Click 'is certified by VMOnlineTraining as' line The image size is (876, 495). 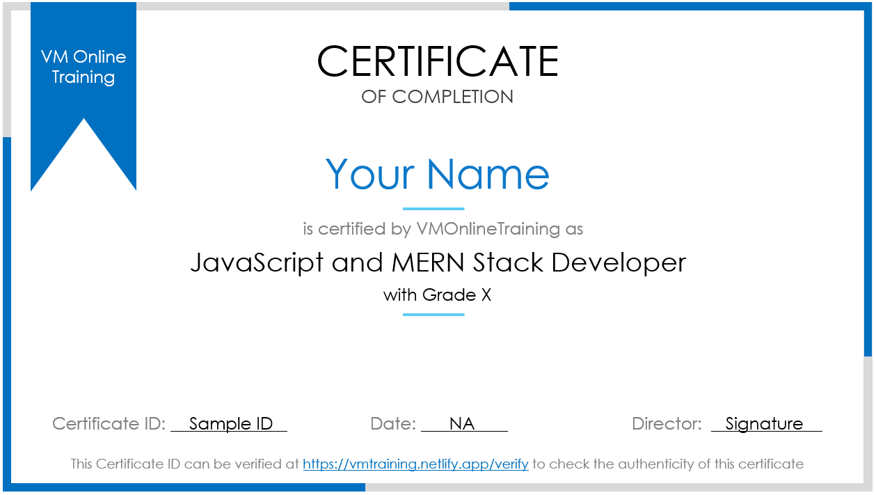[x=443, y=228]
